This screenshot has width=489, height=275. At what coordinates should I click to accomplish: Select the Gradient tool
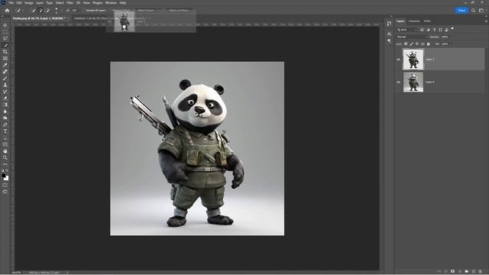(x=5, y=105)
